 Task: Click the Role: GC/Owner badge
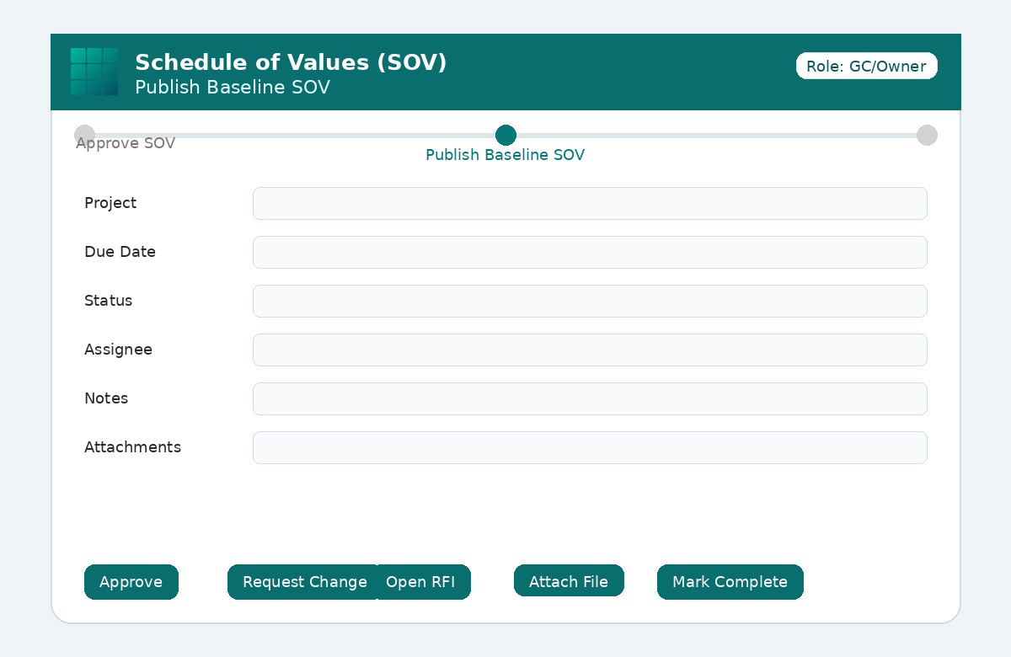[x=866, y=66]
